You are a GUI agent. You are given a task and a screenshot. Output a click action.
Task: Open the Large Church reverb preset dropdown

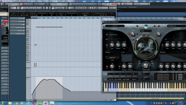(x=112, y=57)
